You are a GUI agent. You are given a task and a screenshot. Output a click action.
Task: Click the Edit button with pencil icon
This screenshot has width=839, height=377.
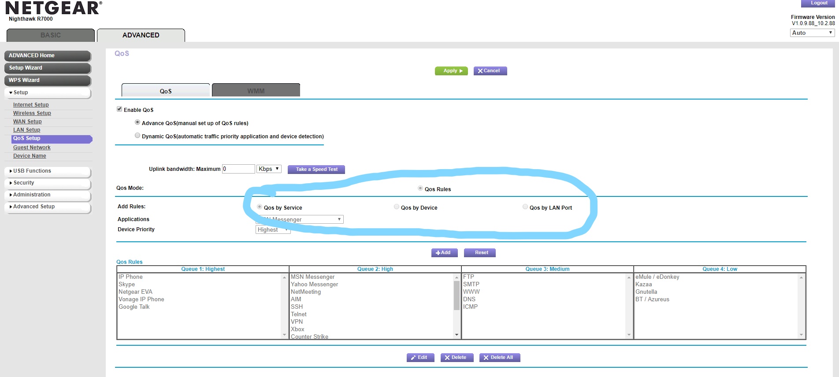[x=420, y=358]
